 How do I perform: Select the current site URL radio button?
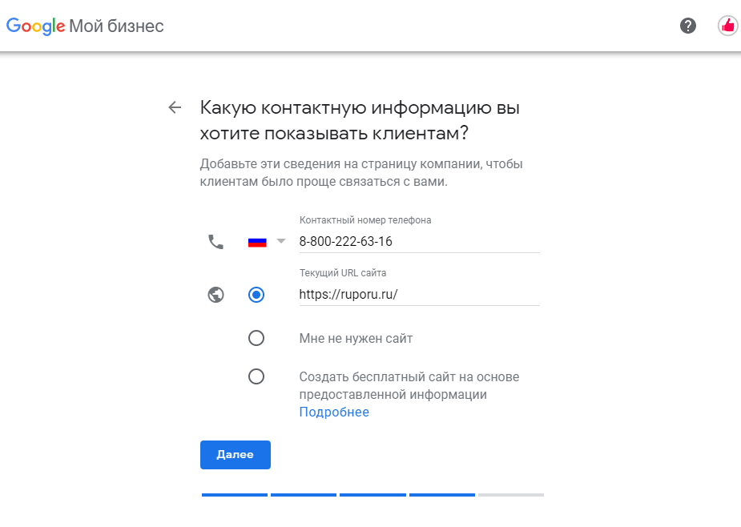pyautogui.click(x=256, y=295)
